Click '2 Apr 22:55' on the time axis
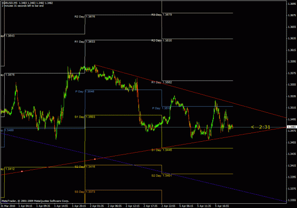This screenshot has width=297, height=208. 168,206
